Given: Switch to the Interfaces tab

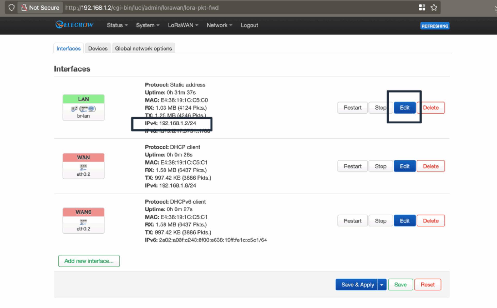Looking at the screenshot, I should 69,48.
